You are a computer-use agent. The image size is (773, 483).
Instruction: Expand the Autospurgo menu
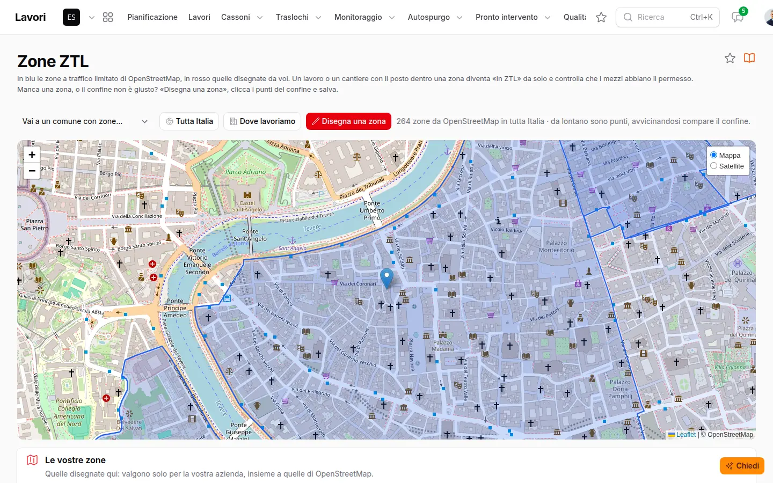tap(435, 17)
